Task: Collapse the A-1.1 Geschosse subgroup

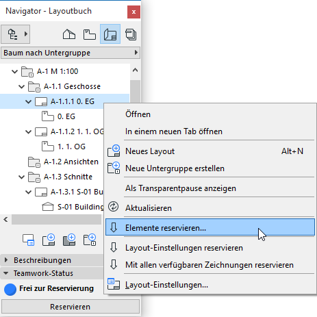Action: (x=21, y=86)
